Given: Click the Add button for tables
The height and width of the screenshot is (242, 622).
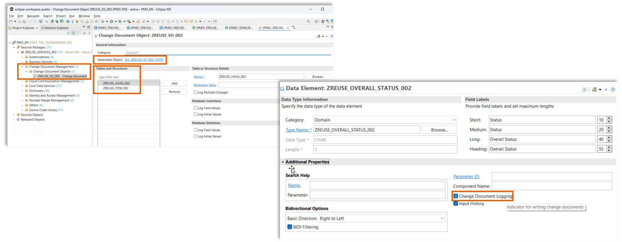Looking at the screenshot, I should (x=174, y=83).
